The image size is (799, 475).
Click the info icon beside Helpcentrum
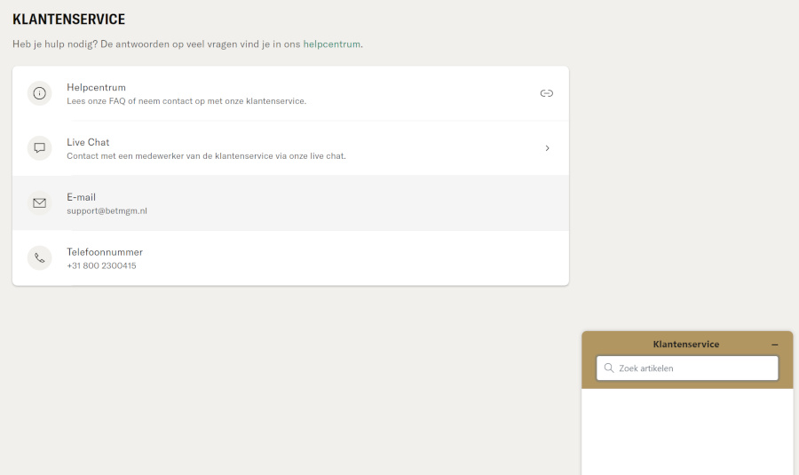39,93
